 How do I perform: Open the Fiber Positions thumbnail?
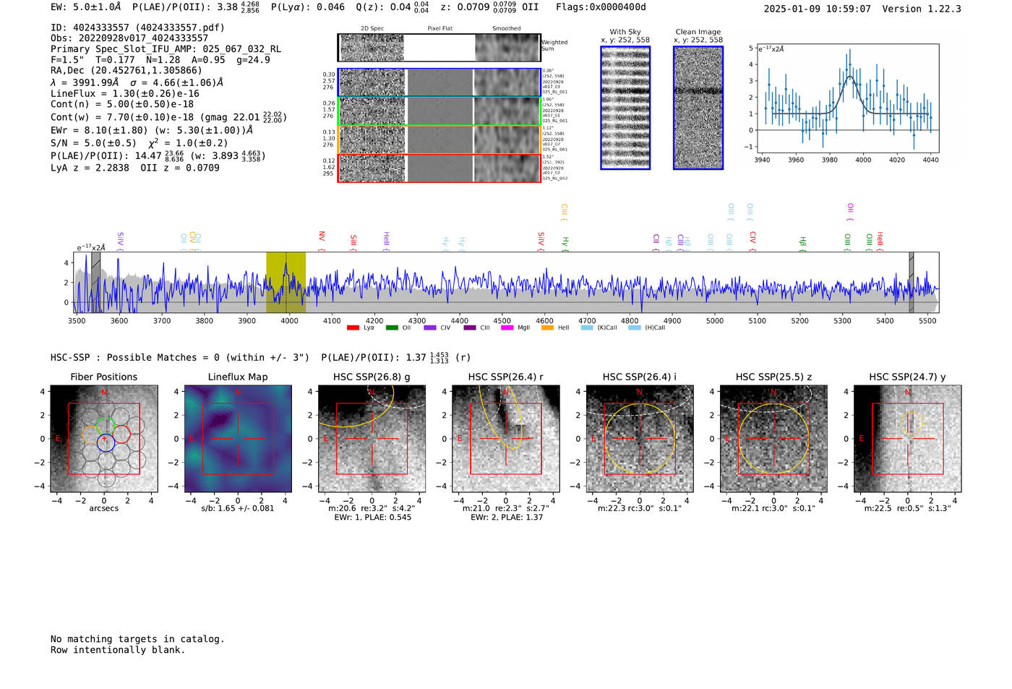104,439
